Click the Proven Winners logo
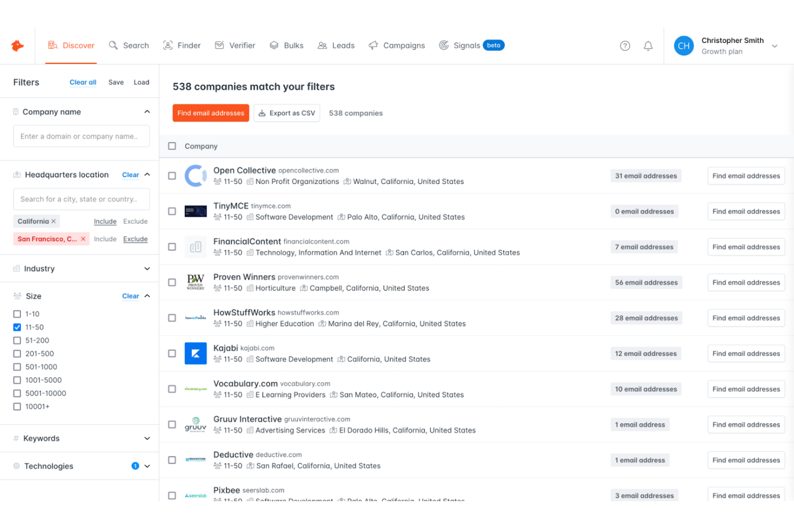This screenshot has width=794, height=529. point(196,282)
